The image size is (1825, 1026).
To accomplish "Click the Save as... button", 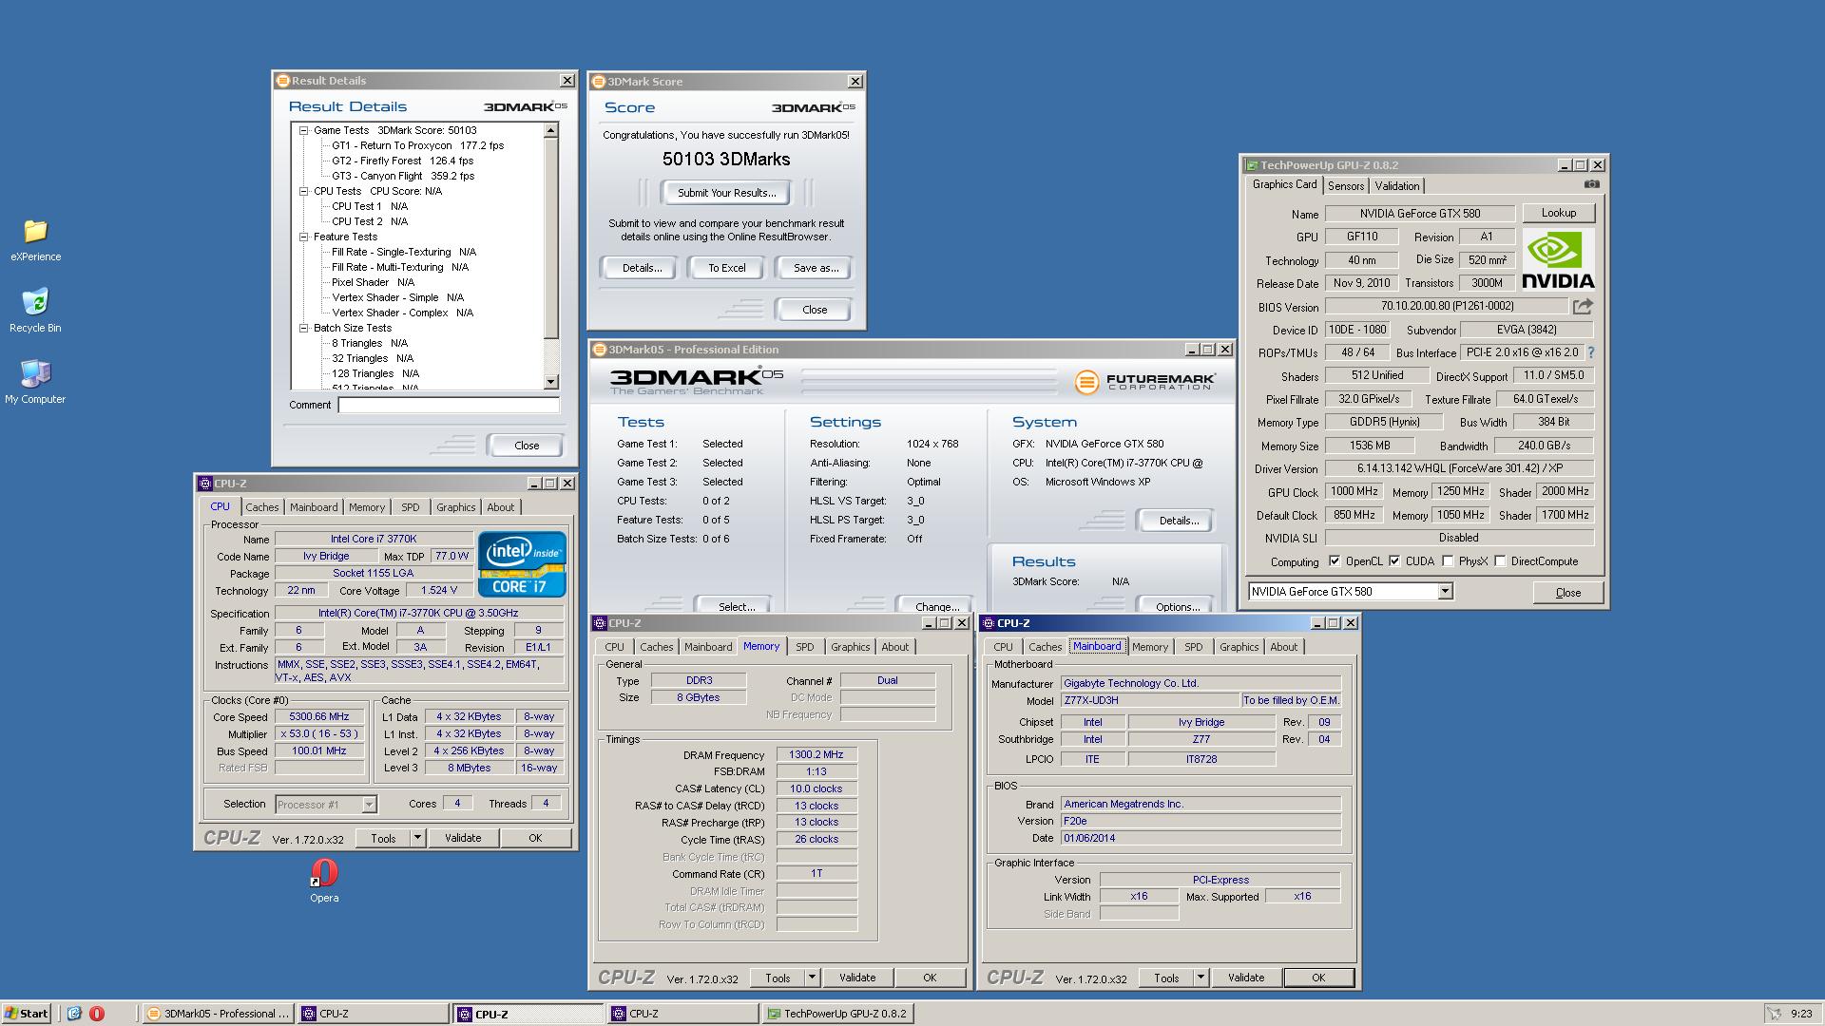I will (816, 268).
